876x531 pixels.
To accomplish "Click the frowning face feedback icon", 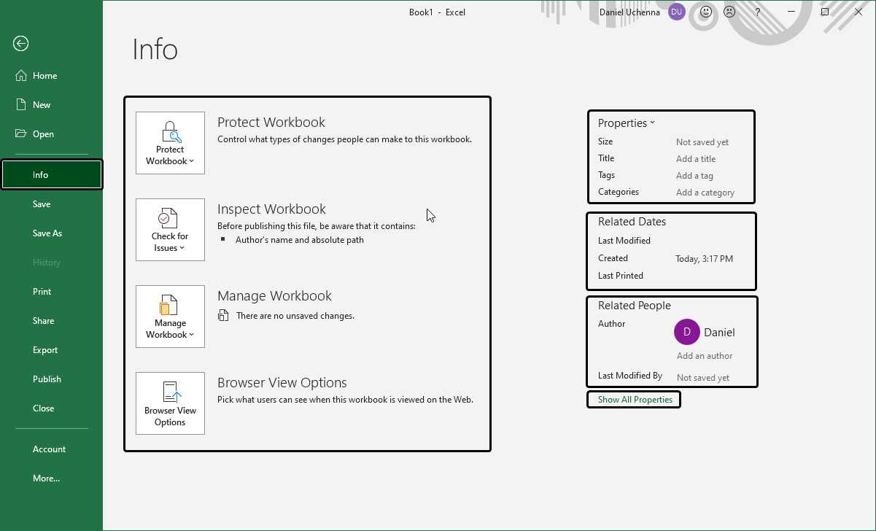I will coord(729,12).
